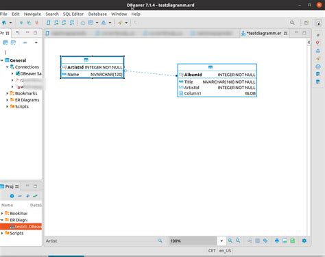The height and width of the screenshot is (257, 325).
Task: Select the AlbumId column in the Album table
Action: click(217, 75)
